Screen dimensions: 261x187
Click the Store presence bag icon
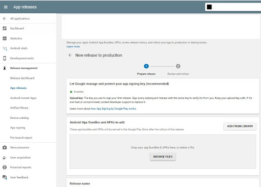click(5, 147)
